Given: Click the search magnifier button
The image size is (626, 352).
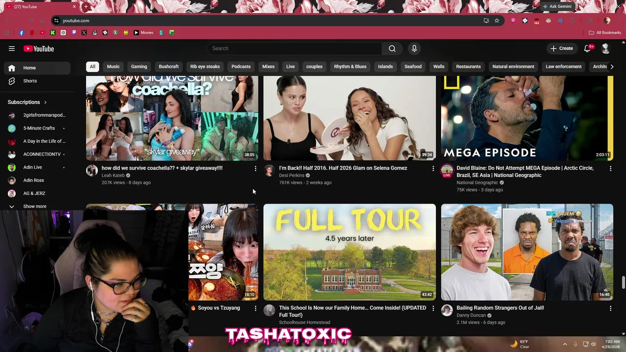Looking at the screenshot, I should pyautogui.click(x=392, y=48).
